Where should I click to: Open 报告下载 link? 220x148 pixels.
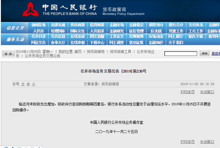pos(196,37)
